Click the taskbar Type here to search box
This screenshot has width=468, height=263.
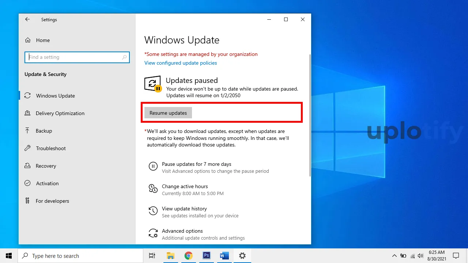[80, 256]
